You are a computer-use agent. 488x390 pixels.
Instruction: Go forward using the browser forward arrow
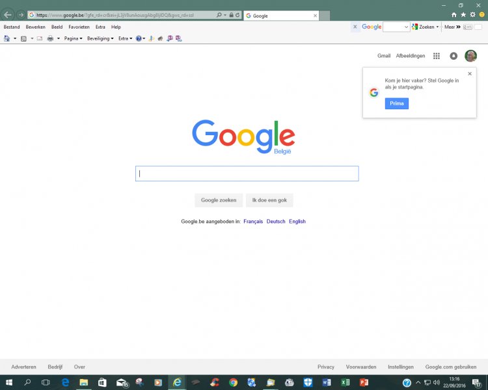21,15
